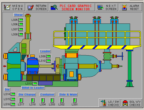Image resolution: width=144 pixels, height=110 pixels.
Task: Select the Shear label
Action: pyautogui.click(x=18, y=15)
